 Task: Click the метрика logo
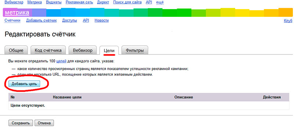pyautogui.click(x=17, y=12)
